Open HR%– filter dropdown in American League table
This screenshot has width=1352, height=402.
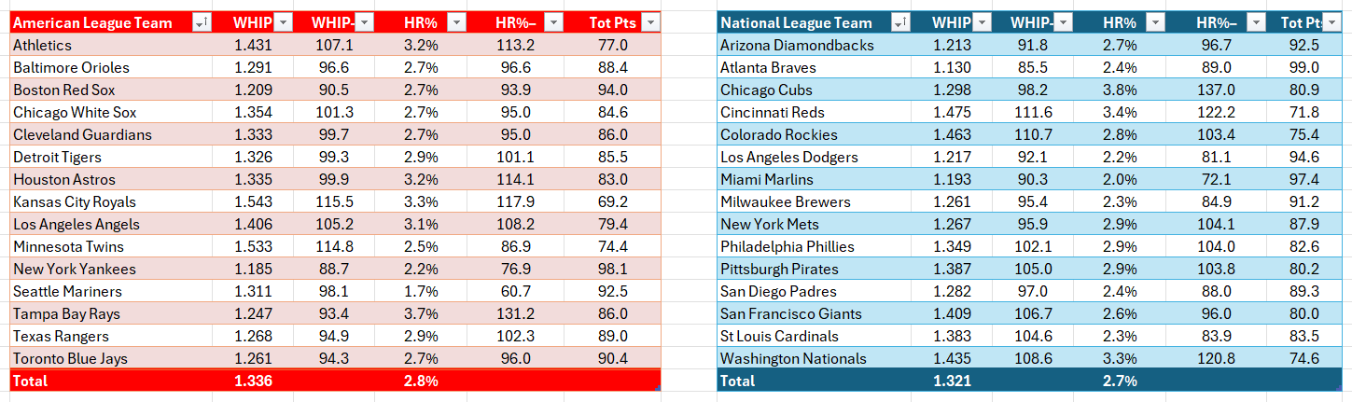[553, 23]
